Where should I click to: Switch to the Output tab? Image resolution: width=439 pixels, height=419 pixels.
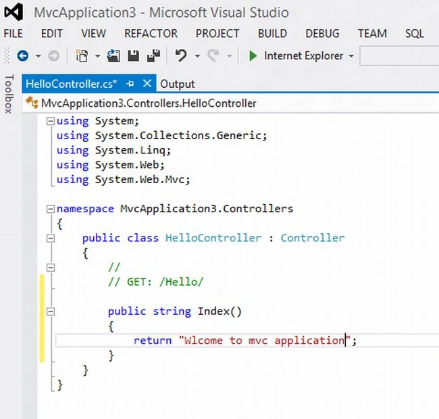point(177,84)
